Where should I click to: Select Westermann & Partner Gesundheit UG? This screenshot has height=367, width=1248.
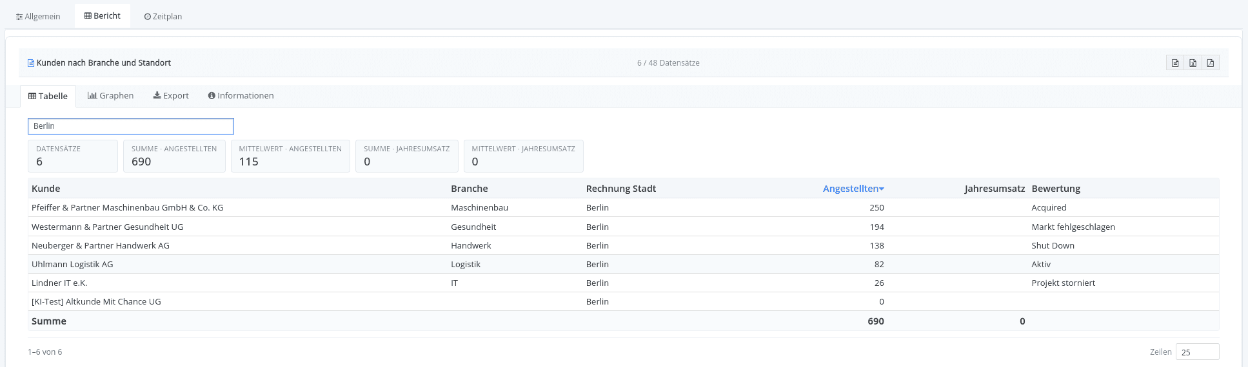tap(108, 227)
